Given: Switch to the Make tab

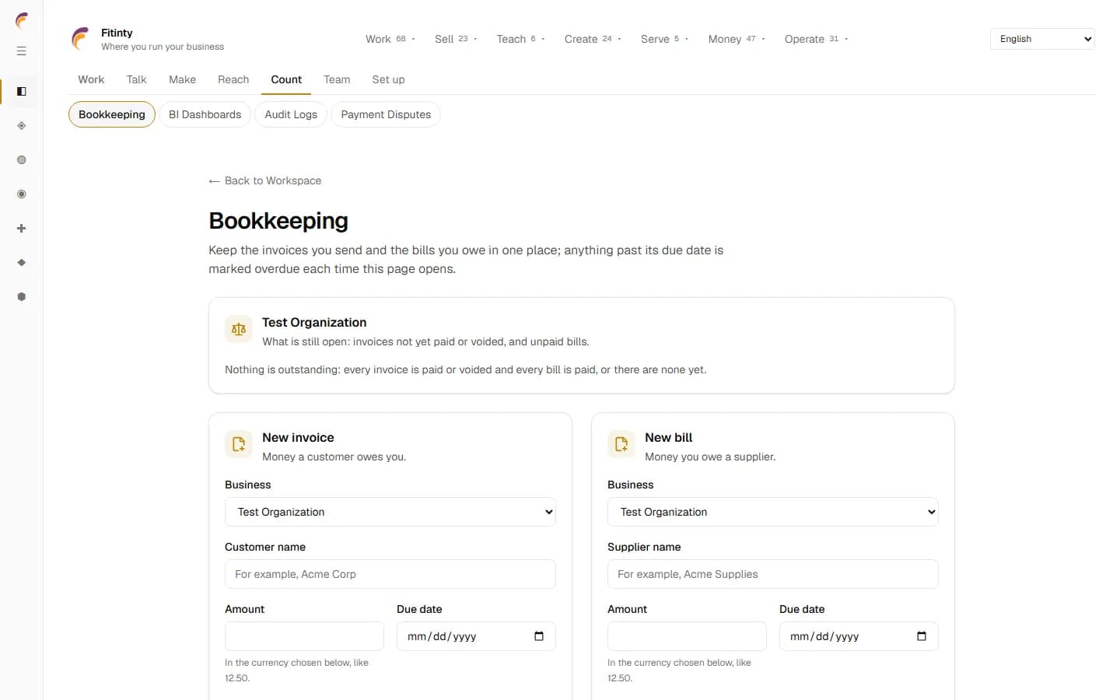Looking at the screenshot, I should coord(182,79).
